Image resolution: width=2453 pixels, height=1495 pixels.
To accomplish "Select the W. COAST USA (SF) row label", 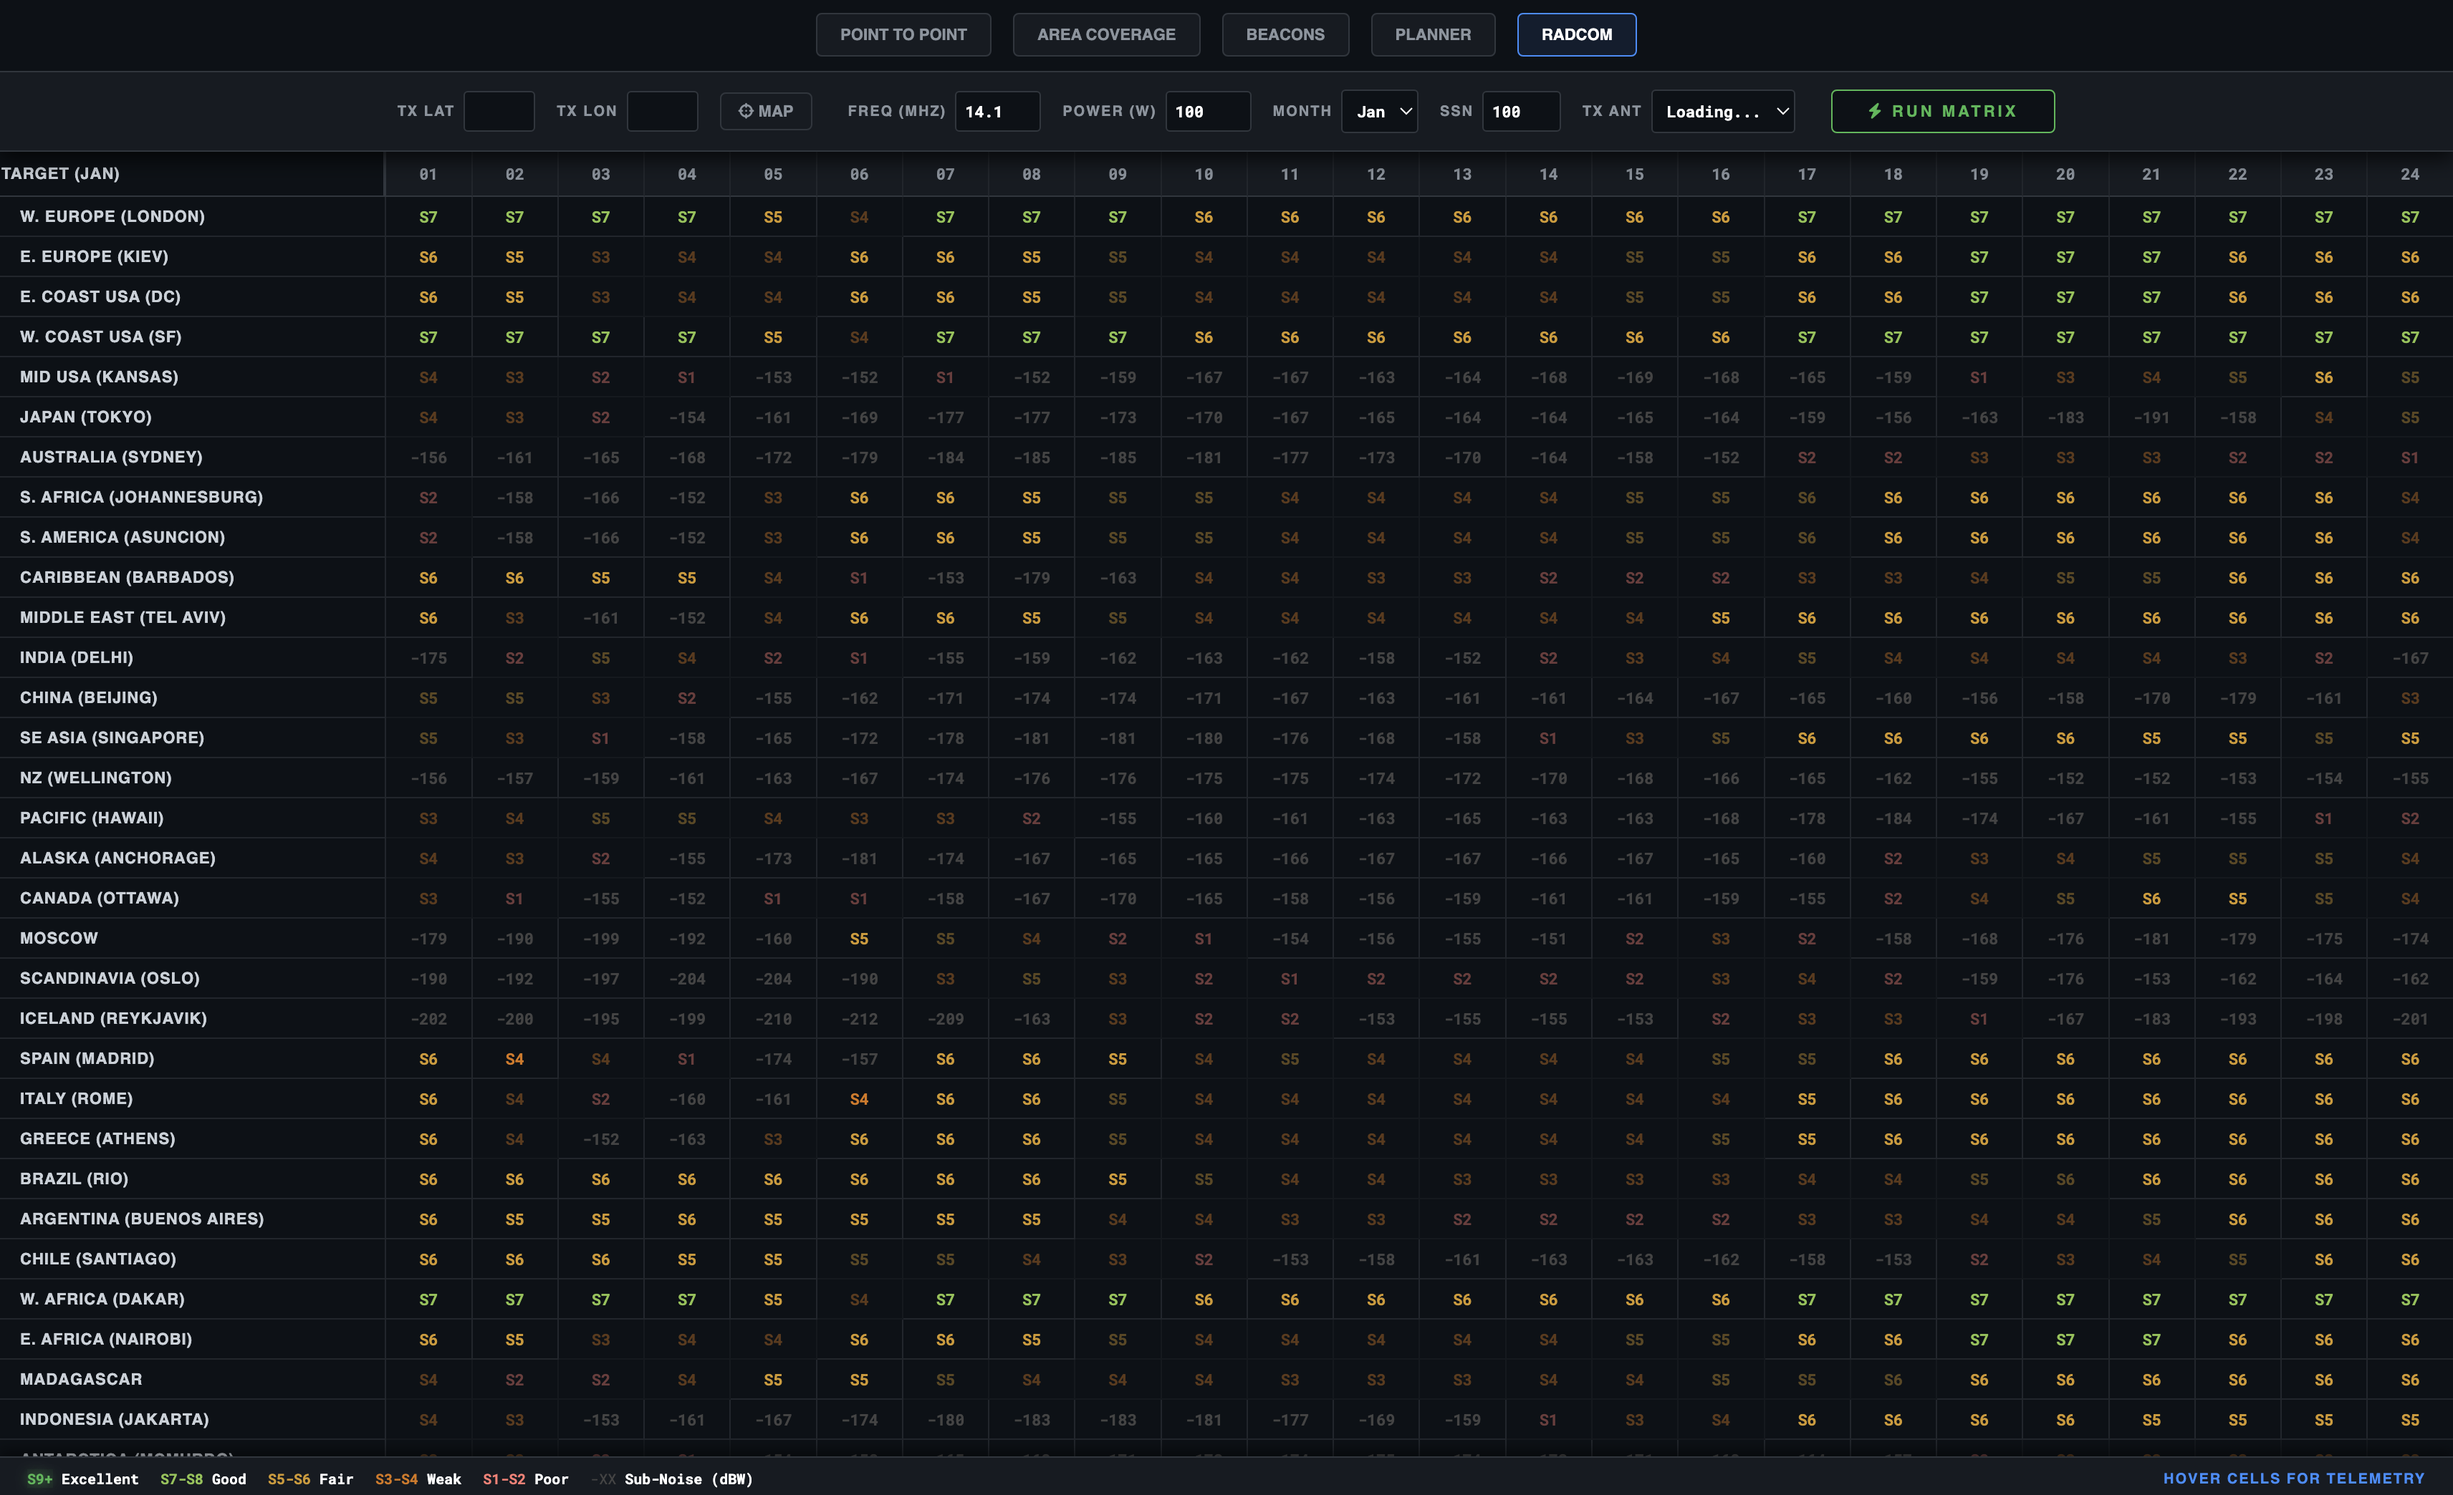I will (100, 337).
